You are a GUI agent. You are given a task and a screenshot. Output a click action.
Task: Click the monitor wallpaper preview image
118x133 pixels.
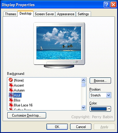pos(59,43)
